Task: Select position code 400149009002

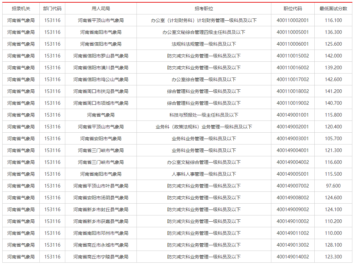Action: (293, 210)
